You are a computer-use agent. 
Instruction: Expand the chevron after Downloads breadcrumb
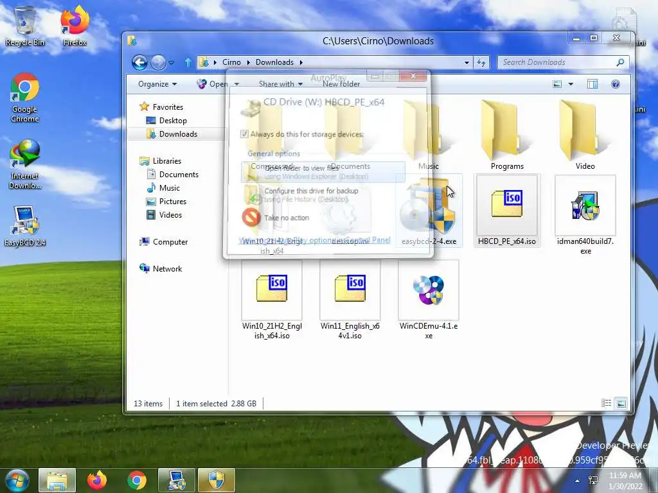(301, 62)
